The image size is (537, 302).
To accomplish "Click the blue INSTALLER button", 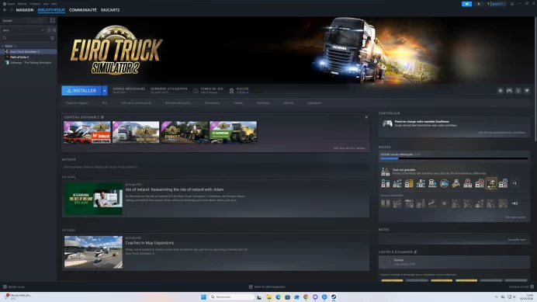I will [81, 91].
